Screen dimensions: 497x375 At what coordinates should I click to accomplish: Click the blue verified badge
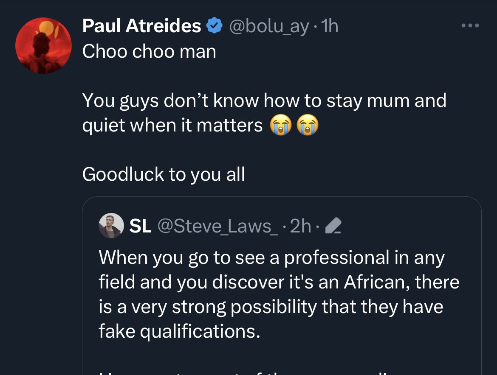[213, 26]
